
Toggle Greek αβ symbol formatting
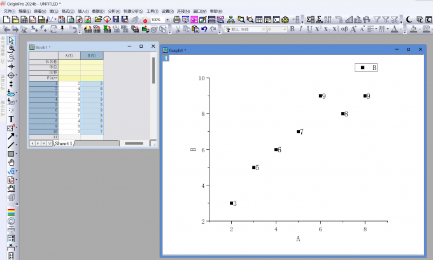344,29
